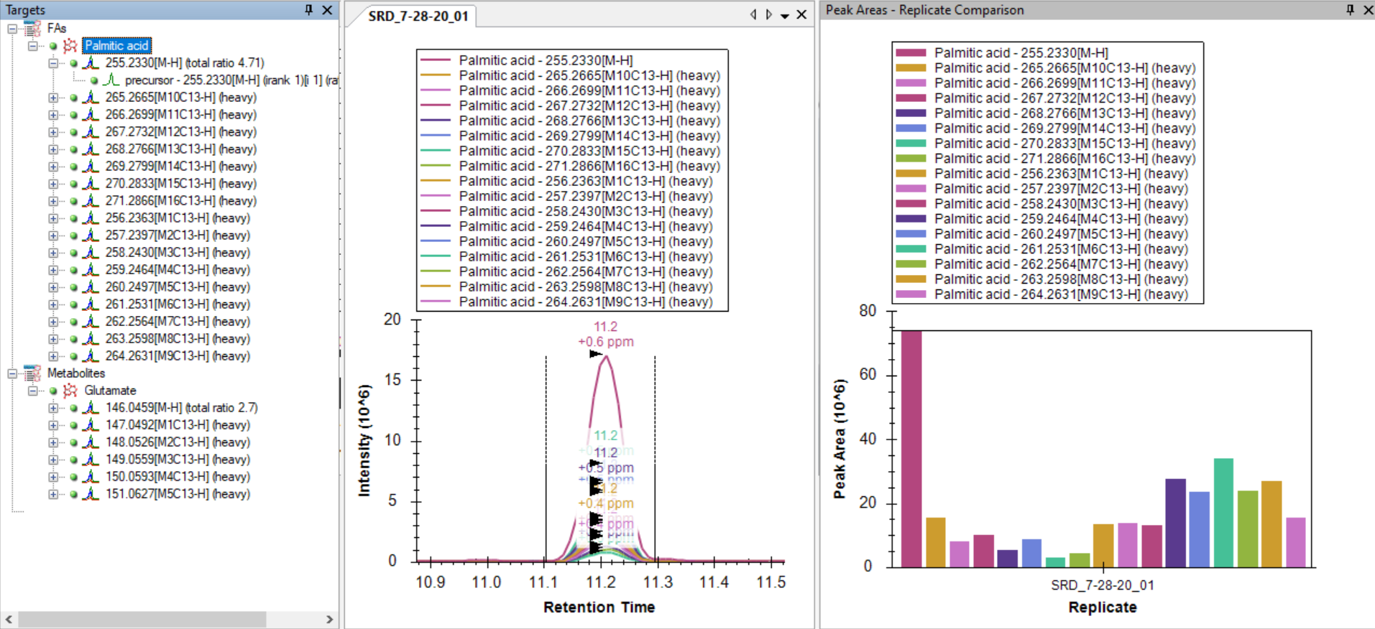Screen dimensions: 1375x629
Task: Click the Targets horizontal scrollbar right arrow
Action: (x=329, y=619)
